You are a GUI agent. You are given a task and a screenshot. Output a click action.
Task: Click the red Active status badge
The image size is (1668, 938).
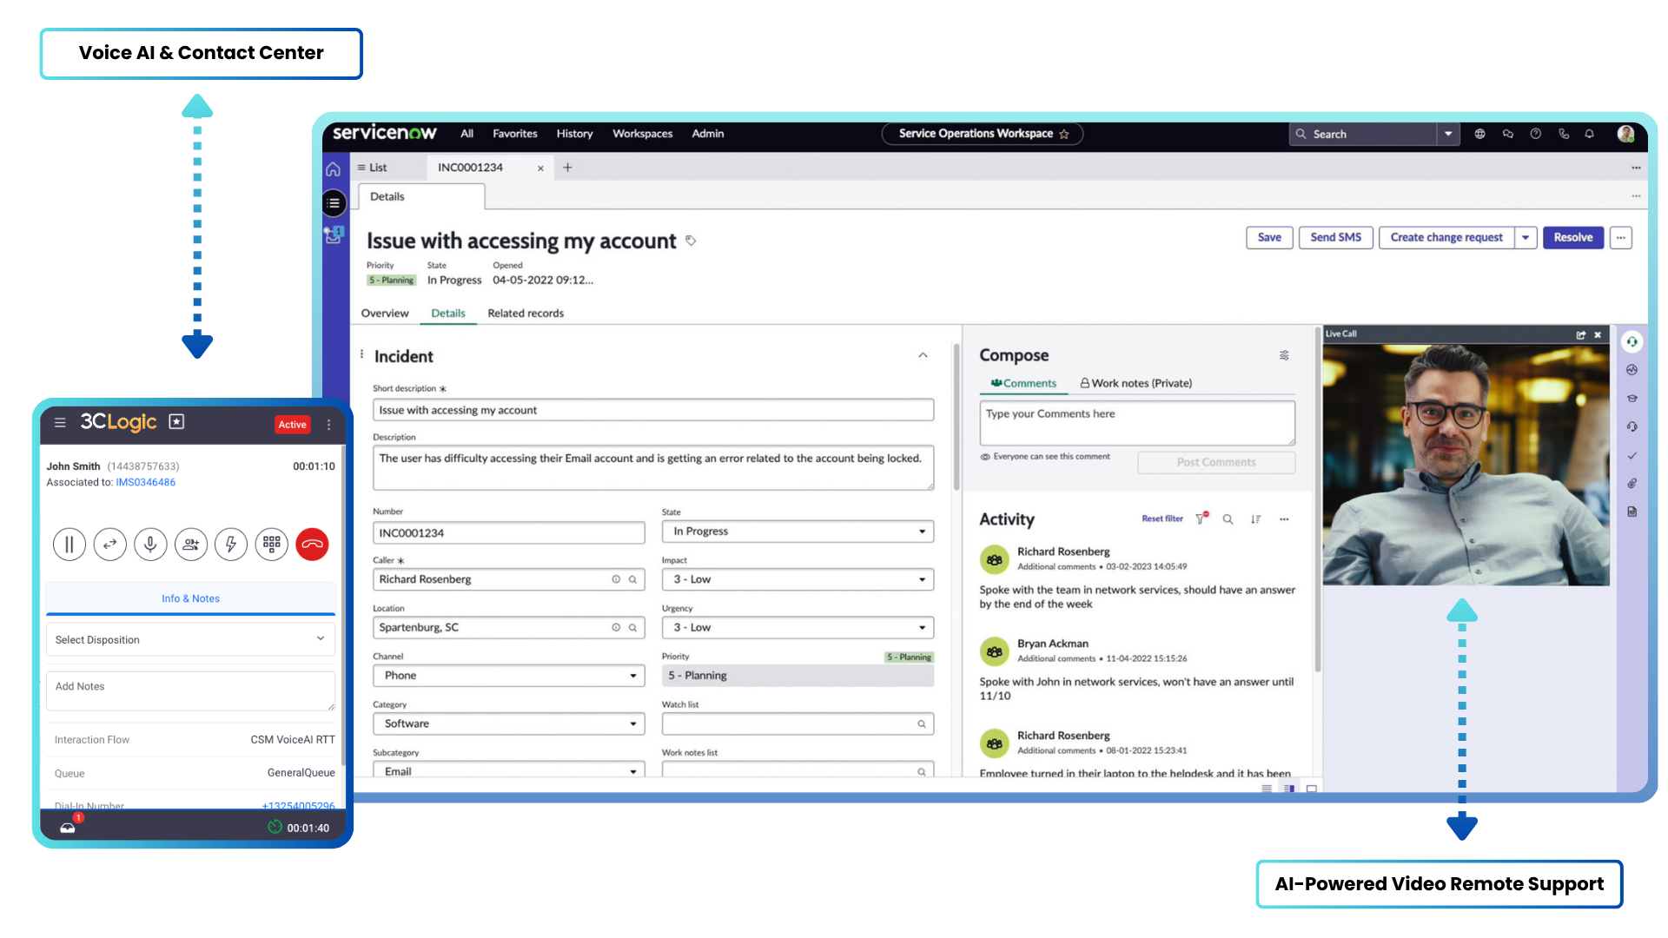(x=292, y=425)
